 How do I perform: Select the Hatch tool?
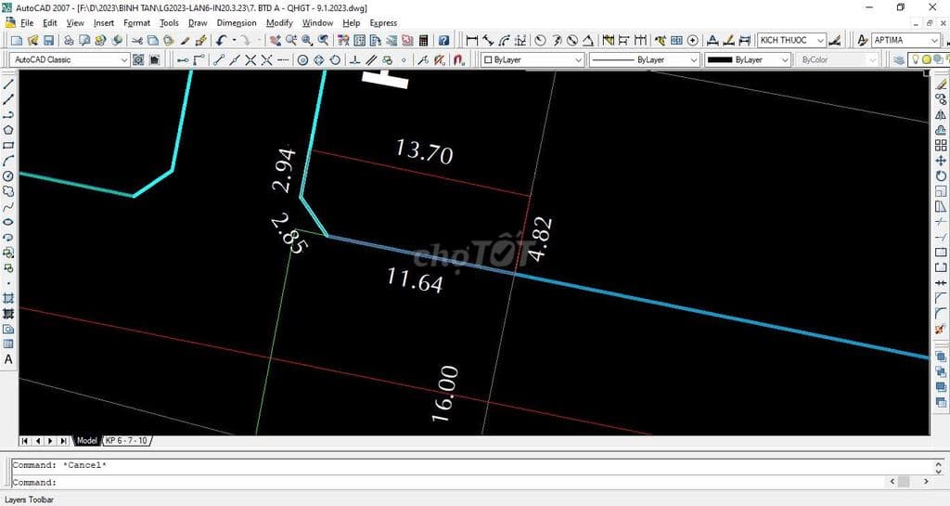[x=8, y=298]
